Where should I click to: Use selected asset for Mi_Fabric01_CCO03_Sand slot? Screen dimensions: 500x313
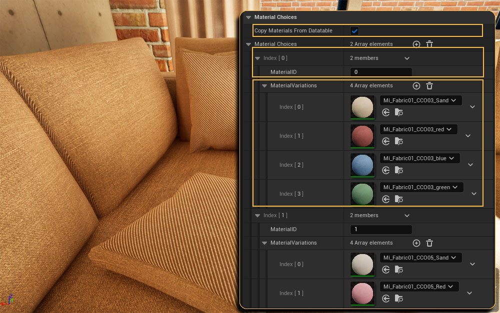(x=386, y=112)
